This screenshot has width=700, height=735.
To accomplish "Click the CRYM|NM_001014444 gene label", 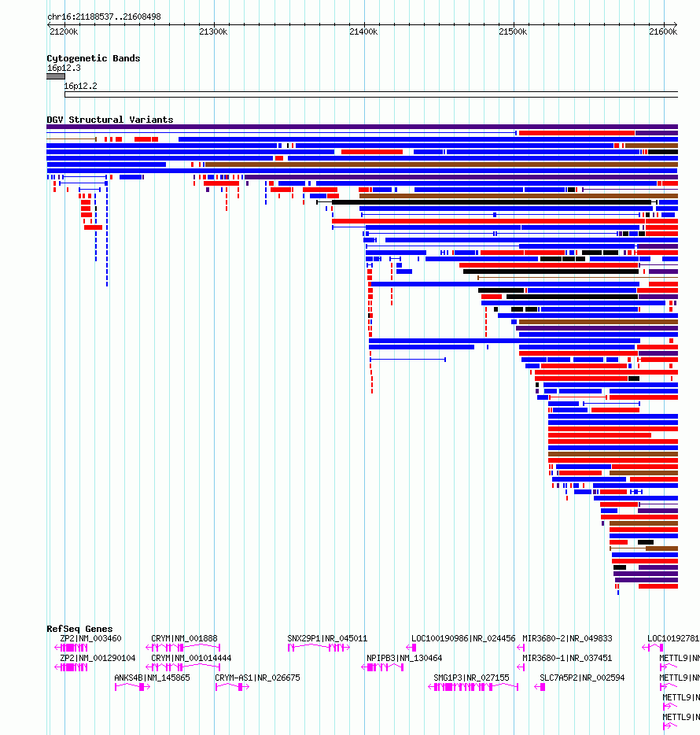I will point(191,658).
